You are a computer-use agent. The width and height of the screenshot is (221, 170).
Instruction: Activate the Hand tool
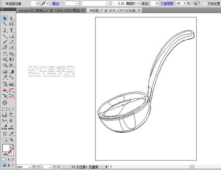5,139
